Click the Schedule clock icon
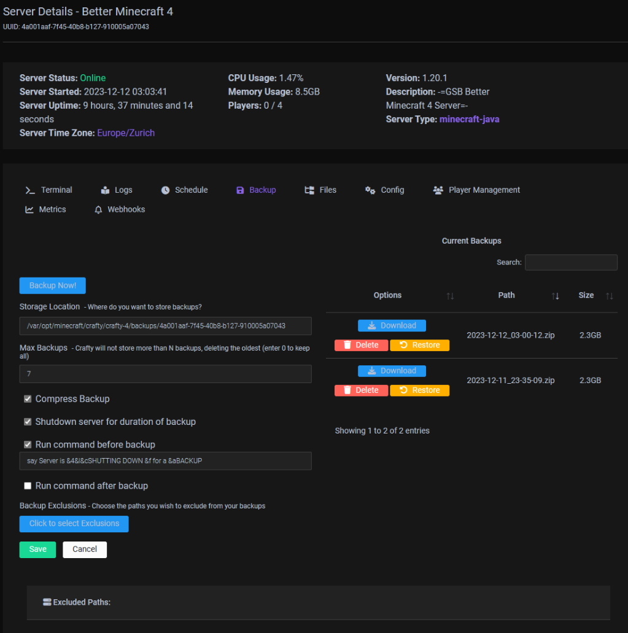Viewport: 628px width, 633px height. tap(166, 190)
